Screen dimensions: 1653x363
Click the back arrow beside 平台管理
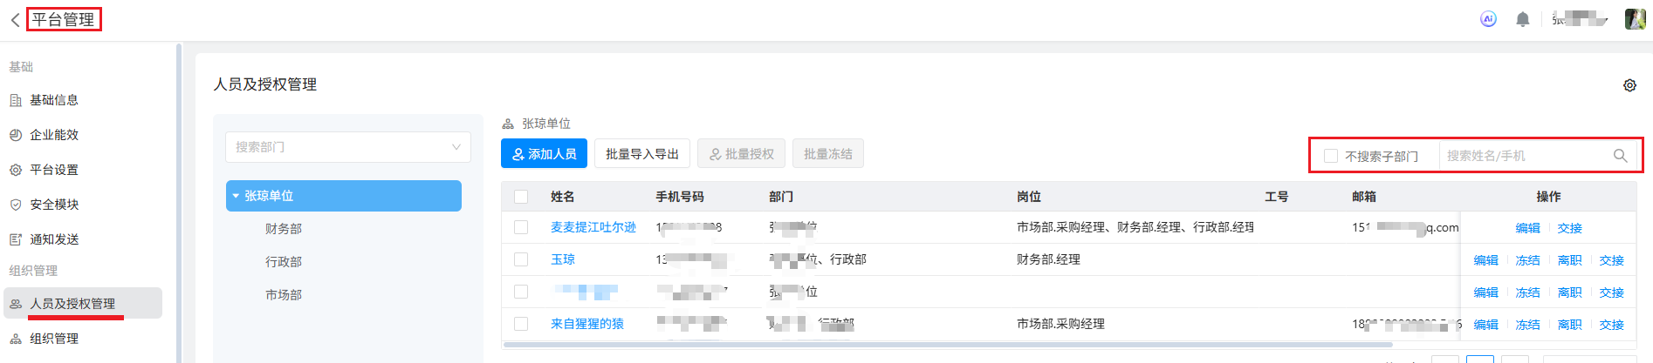(x=15, y=20)
